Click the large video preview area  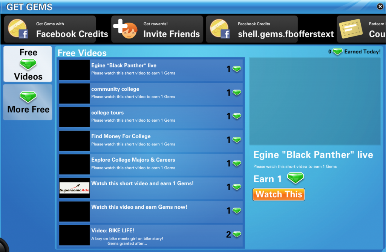coord(315,102)
